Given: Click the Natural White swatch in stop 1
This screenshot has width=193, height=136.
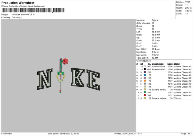Looking at the screenshot, I should (x=145, y=66).
